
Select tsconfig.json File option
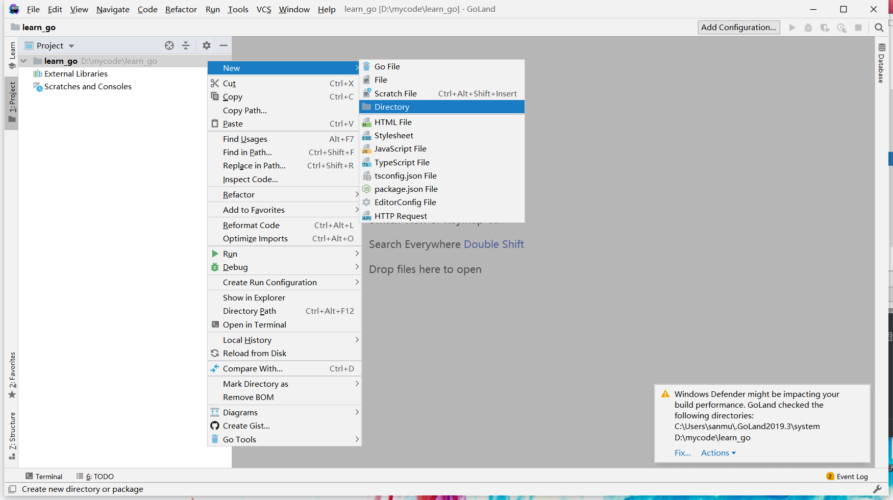(442, 176)
